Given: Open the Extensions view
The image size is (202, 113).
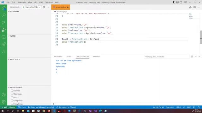Looking at the screenshot, I should point(3,44).
